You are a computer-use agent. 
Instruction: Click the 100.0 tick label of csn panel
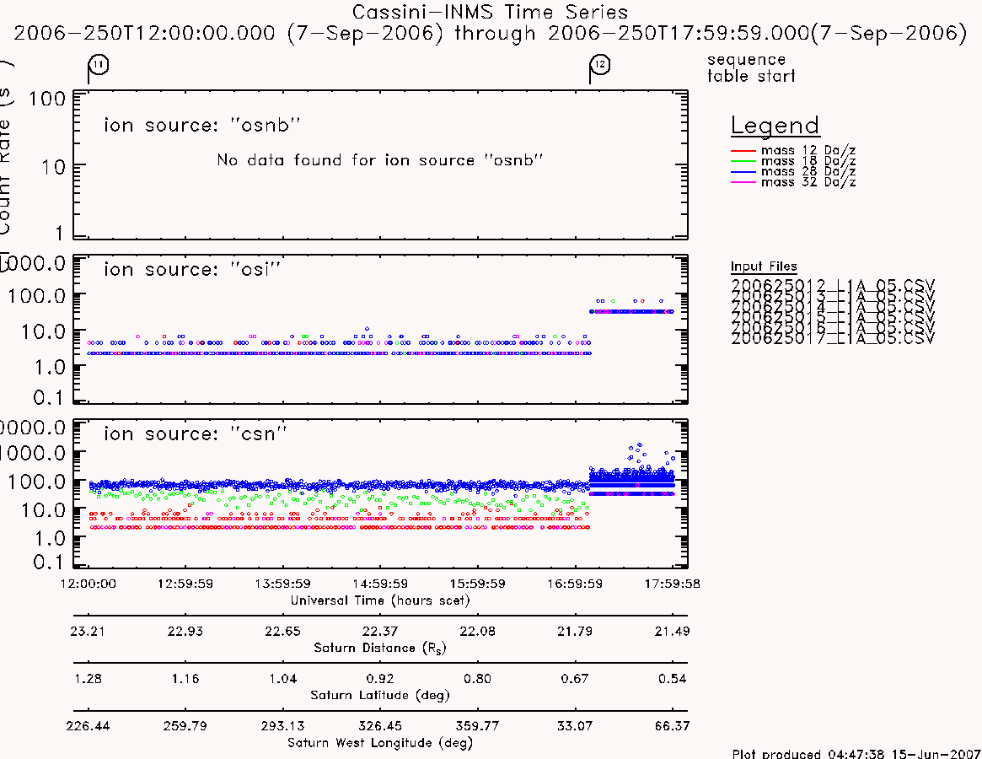(x=36, y=482)
